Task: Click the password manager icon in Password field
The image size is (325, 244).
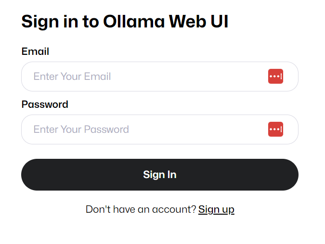Action: (x=275, y=129)
